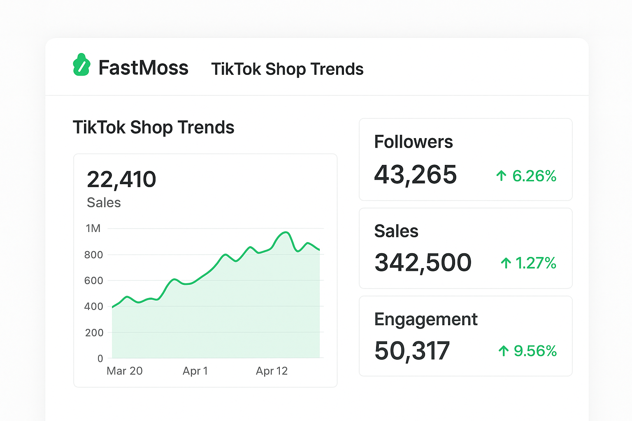Click the 50,317 engagement value

(x=412, y=351)
